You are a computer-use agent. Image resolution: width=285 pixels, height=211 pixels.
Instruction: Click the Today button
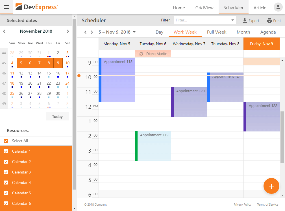(57, 116)
